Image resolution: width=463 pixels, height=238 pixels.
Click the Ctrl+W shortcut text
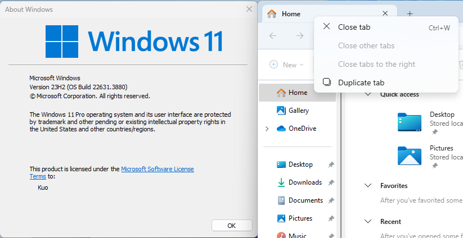point(439,28)
